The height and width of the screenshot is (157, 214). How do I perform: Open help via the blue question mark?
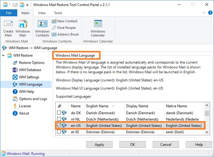tap(210, 13)
